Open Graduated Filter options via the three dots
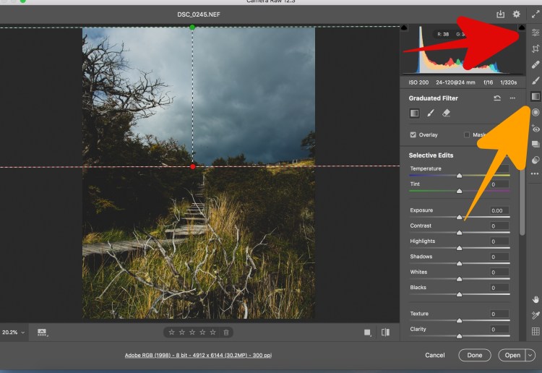This screenshot has width=542, height=373. coord(512,98)
